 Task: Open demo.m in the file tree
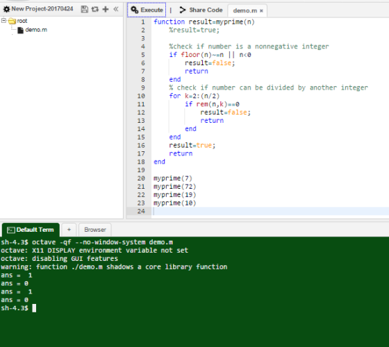pos(36,30)
